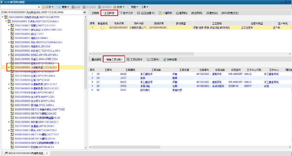Tick the 缺省路线 checkbox in row 1
The width and height of the screenshot is (292, 156).
(103, 28)
